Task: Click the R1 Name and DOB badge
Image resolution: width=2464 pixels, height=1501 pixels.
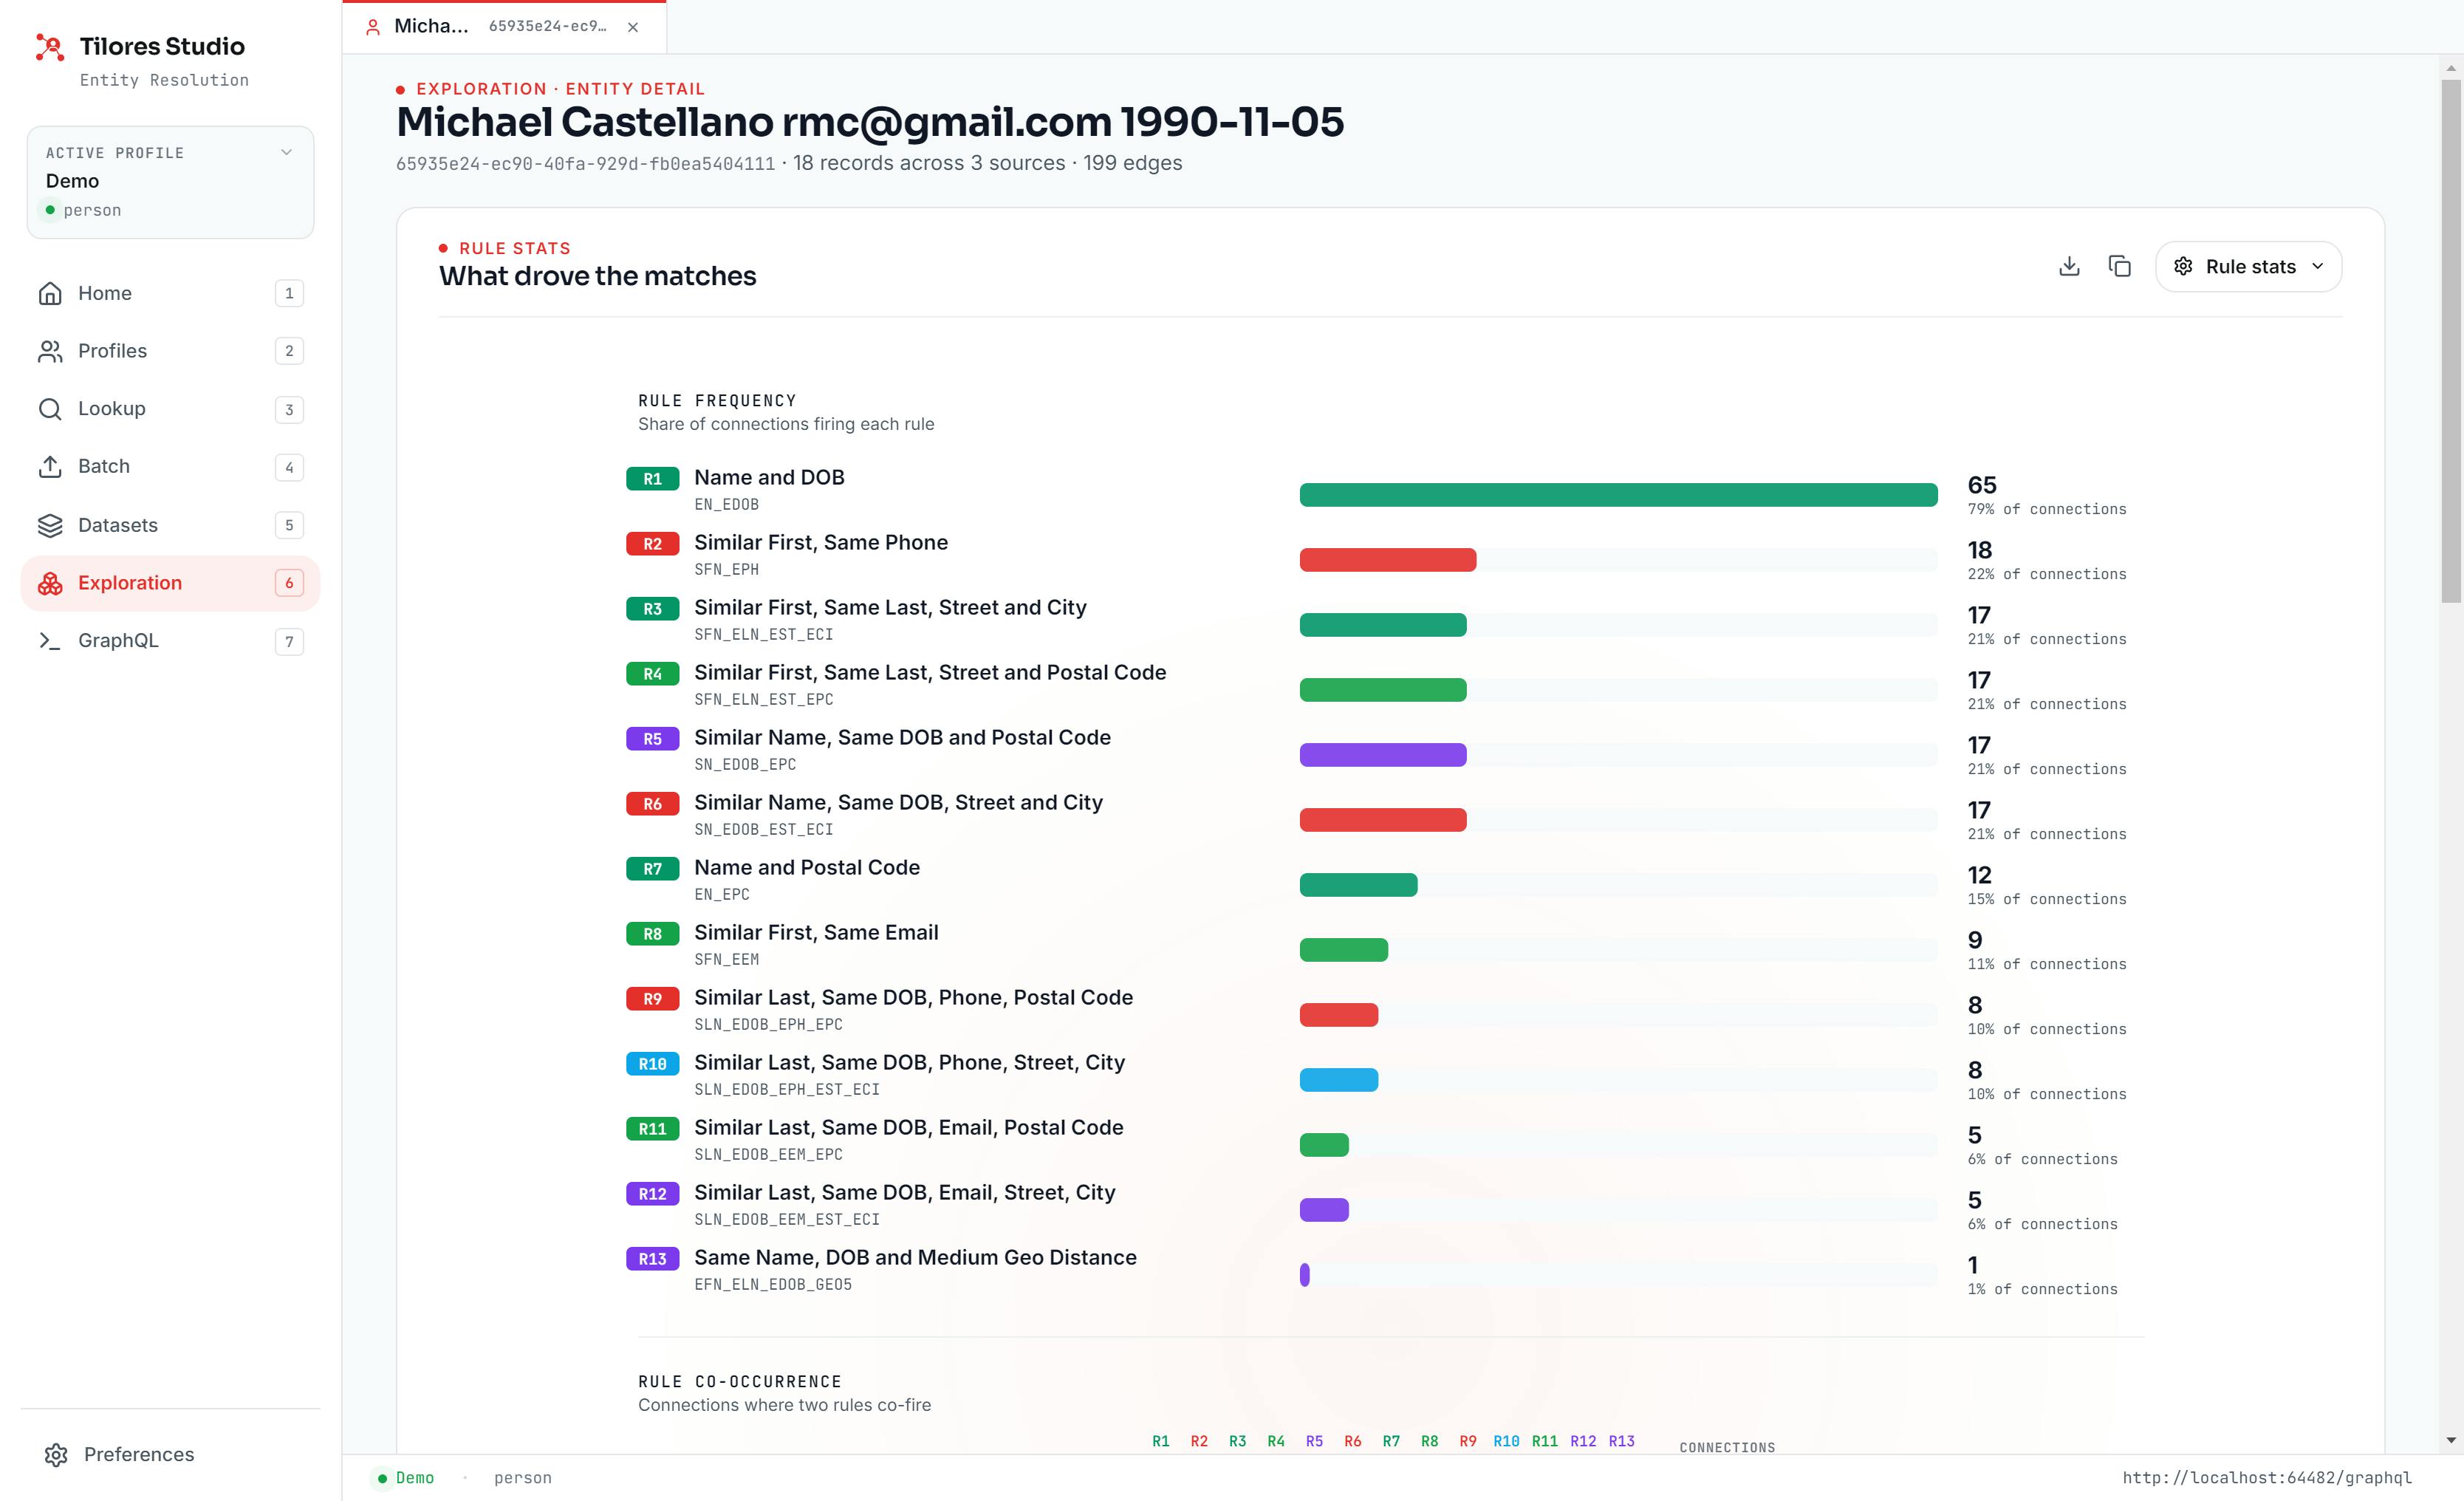Action: coord(652,479)
